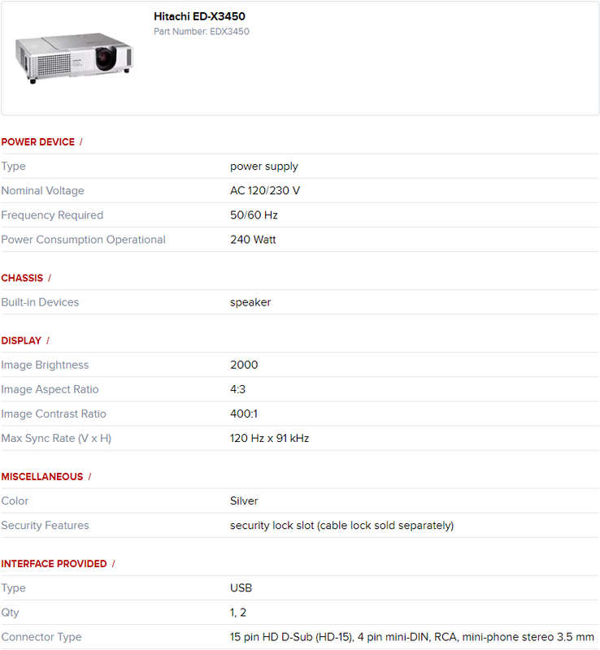Click the Hitachi ED-X3450 product title

tap(199, 16)
